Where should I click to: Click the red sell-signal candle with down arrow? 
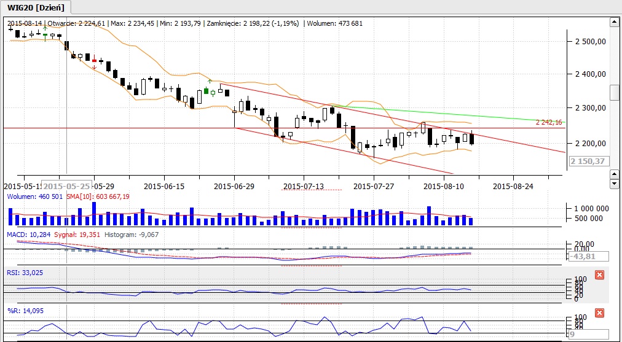[x=95, y=61]
